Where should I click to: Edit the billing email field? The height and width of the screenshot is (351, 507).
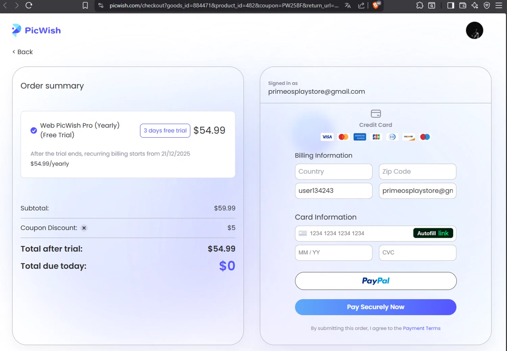tap(417, 191)
